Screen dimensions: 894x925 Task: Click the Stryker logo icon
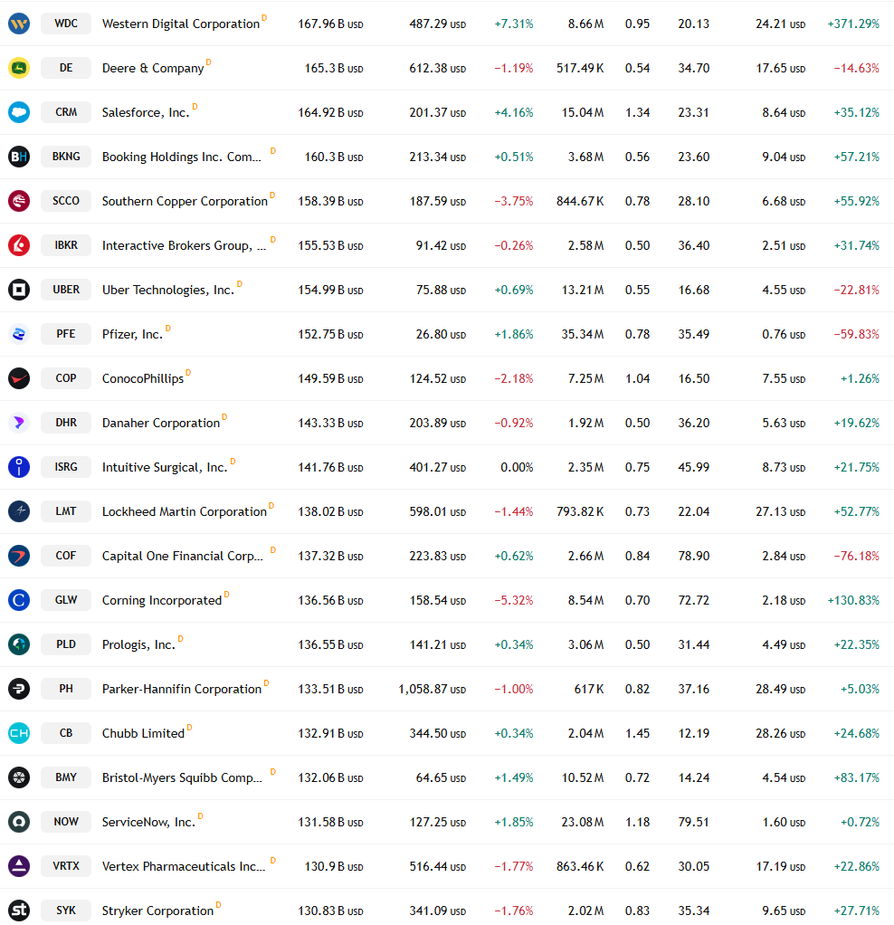[19, 911]
